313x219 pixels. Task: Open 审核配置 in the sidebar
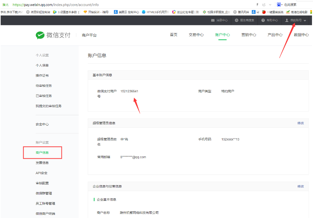[x=42, y=183]
